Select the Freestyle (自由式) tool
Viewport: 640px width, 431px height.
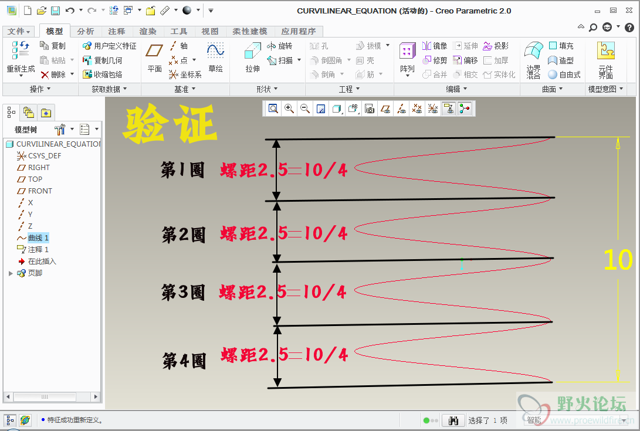click(x=564, y=74)
